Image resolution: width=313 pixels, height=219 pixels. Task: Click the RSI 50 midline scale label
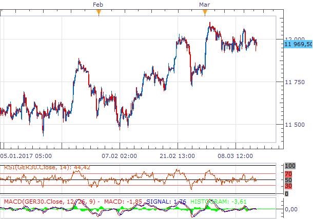pos(288,180)
